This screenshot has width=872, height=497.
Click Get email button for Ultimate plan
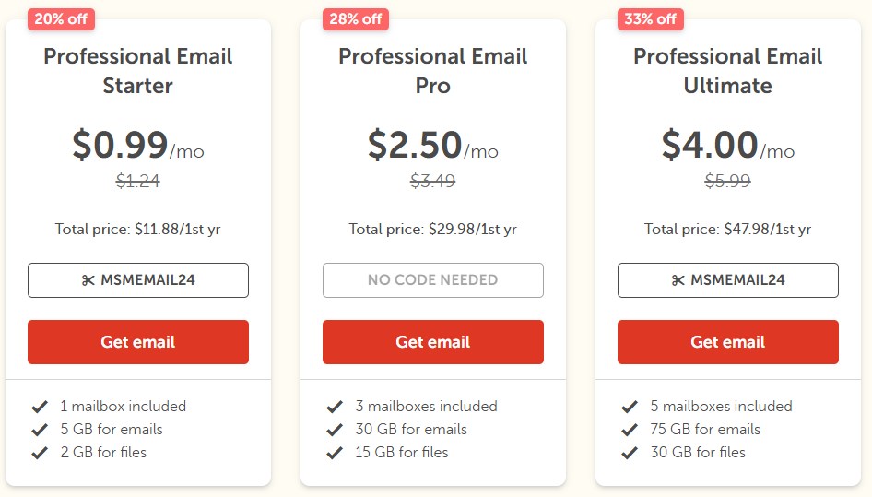click(x=728, y=342)
